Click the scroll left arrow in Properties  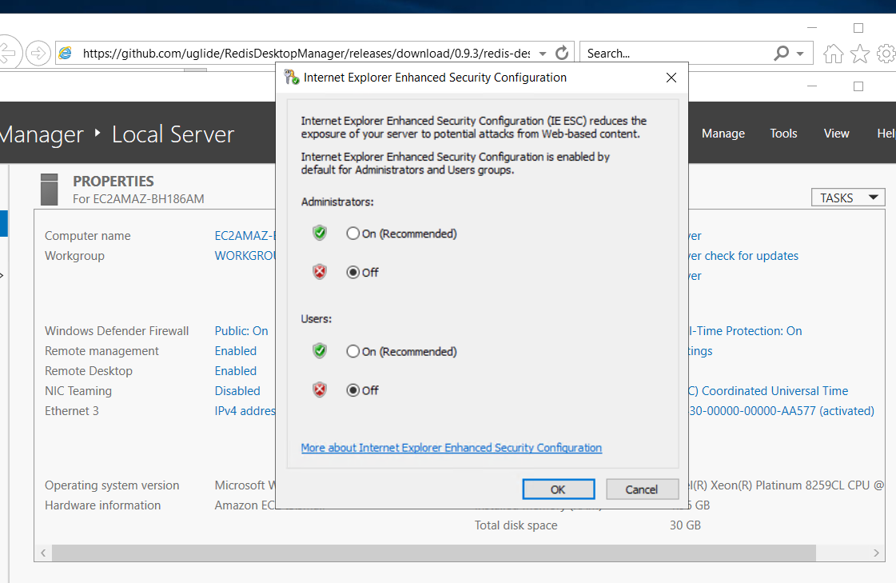(x=43, y=553)
